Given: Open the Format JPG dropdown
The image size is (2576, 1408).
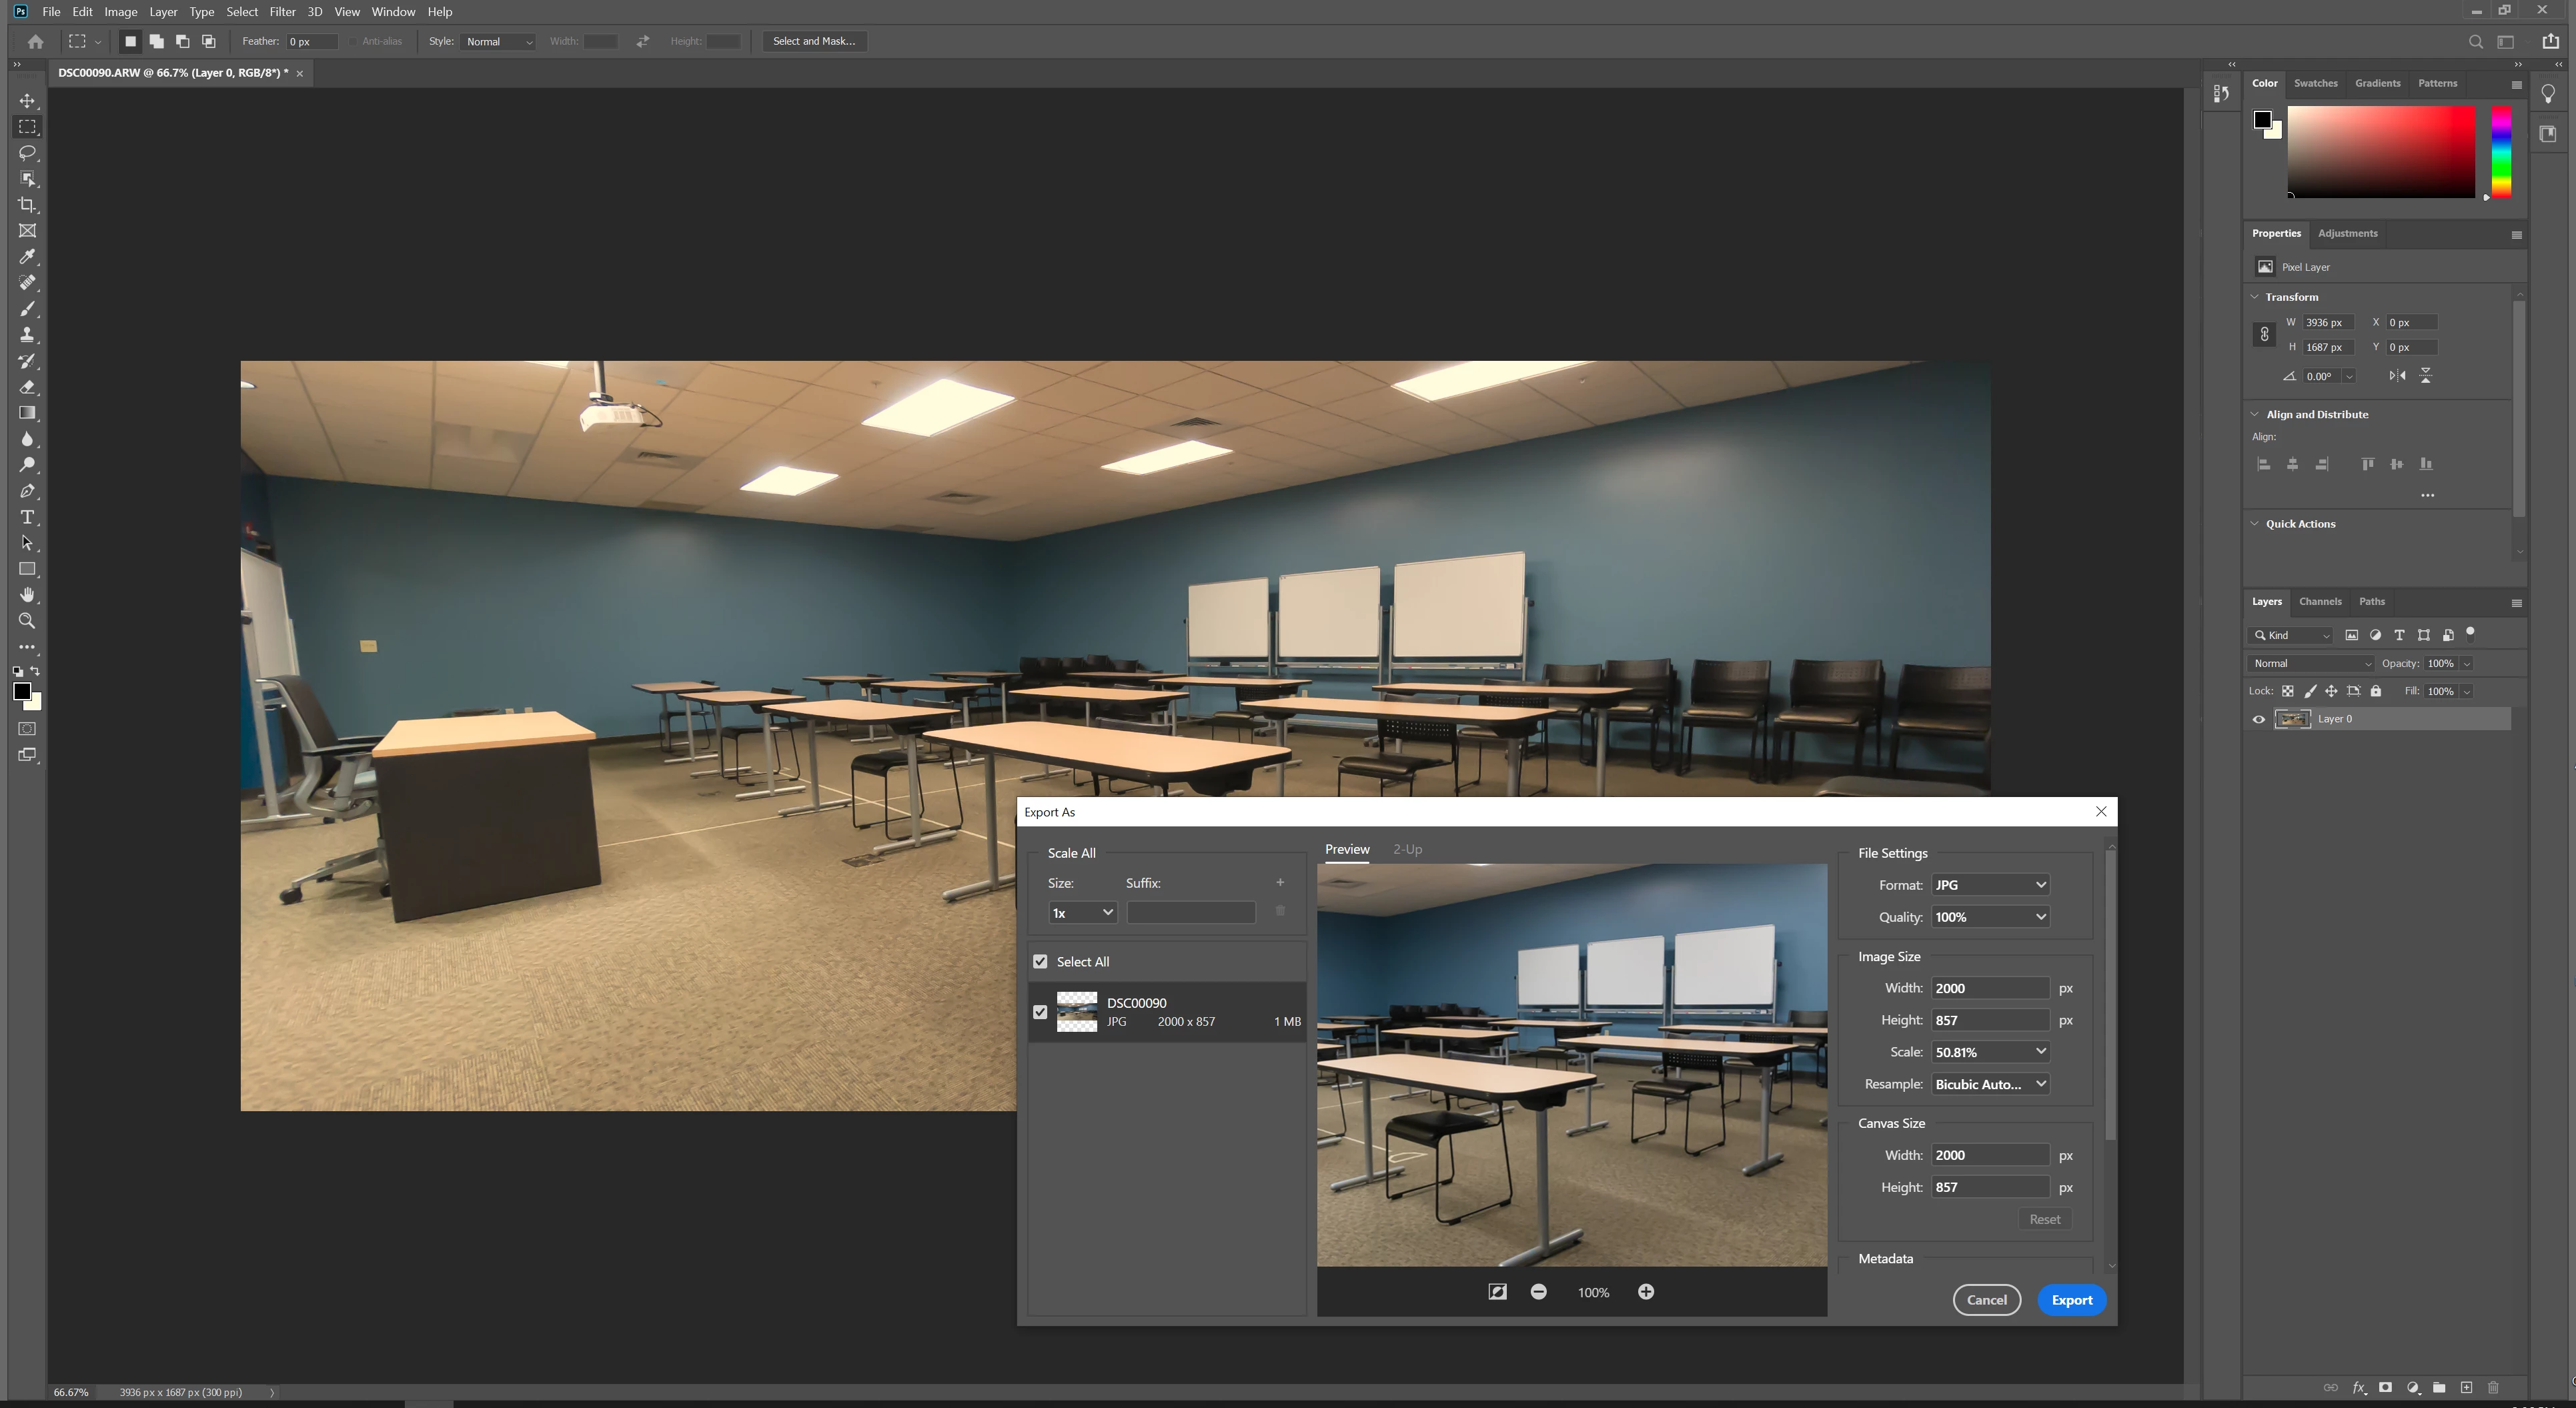Looking at the screenshot, I should [x=1990, y=885].
